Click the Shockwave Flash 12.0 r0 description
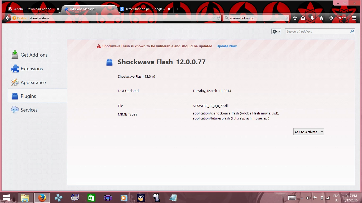The image size is (362, 203). tap(136, 76)
